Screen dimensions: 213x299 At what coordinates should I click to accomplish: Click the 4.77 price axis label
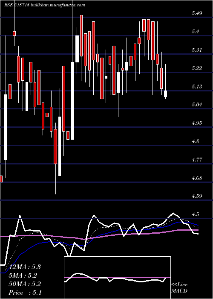pyautogui.click(x=197, y=159)
